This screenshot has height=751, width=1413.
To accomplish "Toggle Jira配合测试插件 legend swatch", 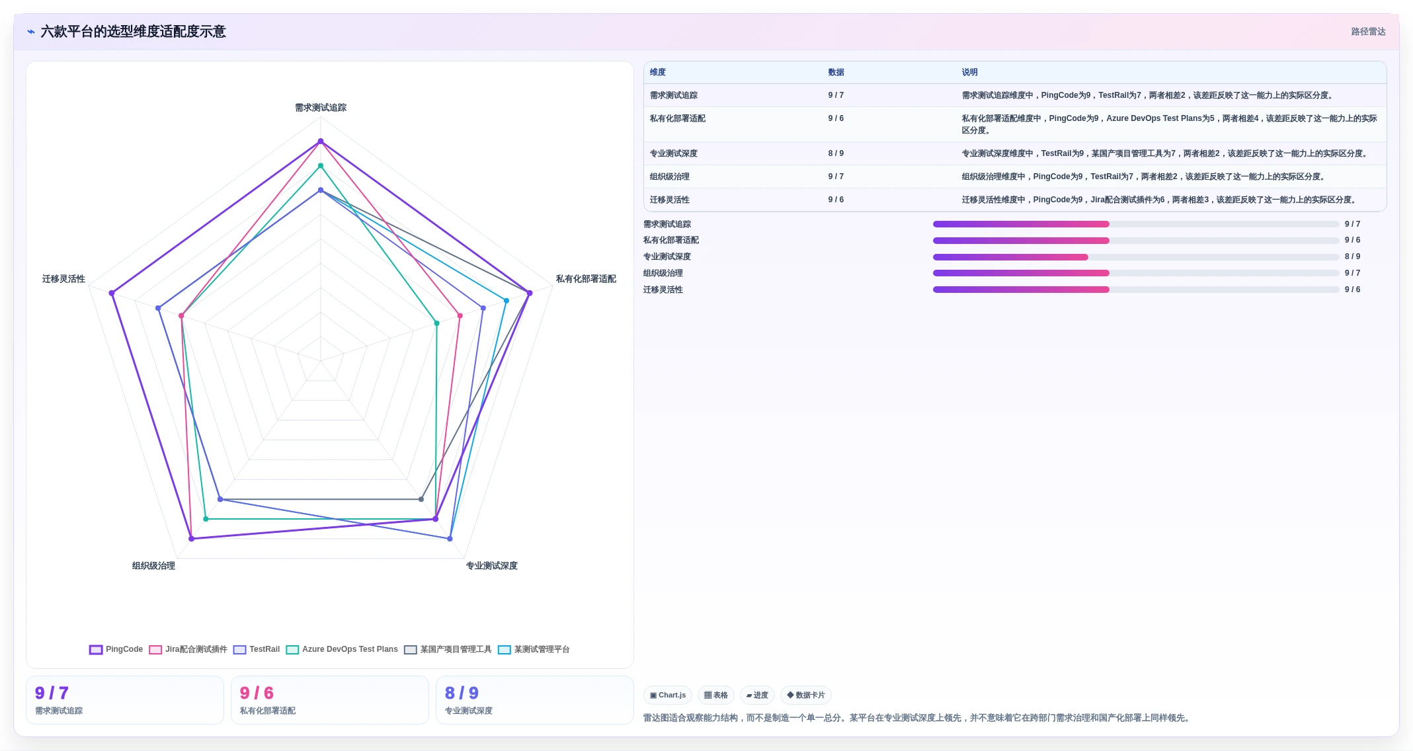I will [155, 649].
